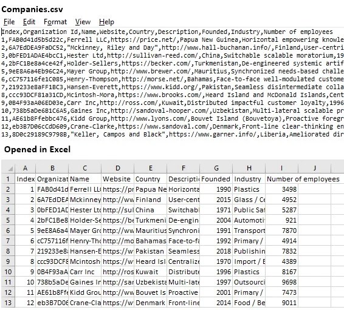Click the 'Crane-Clarke' line in Notepad
The width and height of the screenshot is (344, 310).
(173, 127)
